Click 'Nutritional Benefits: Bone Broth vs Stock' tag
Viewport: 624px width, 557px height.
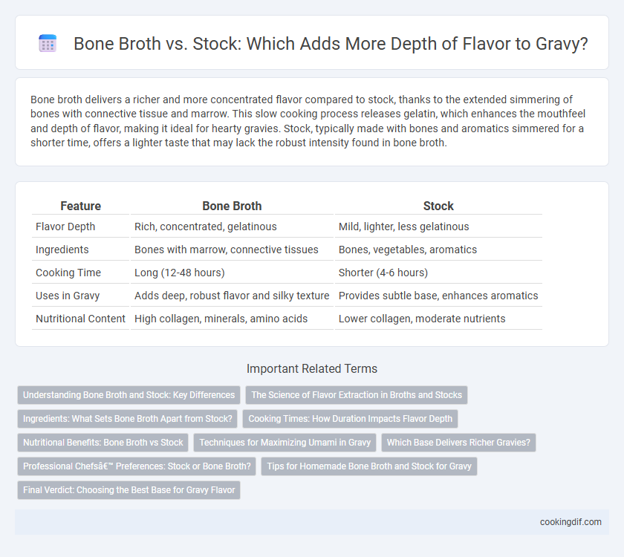[103, 443]
